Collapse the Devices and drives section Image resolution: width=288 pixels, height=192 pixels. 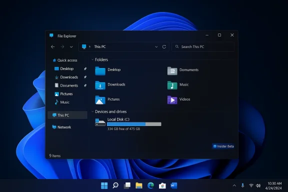[92, 111]
